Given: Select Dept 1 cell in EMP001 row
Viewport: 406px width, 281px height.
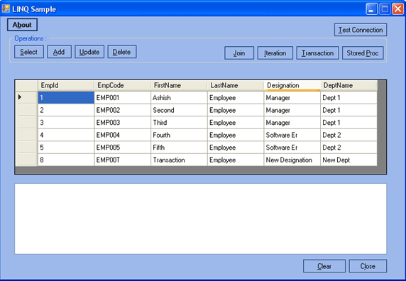Looking at the screenshot, I should click(349, 97).
